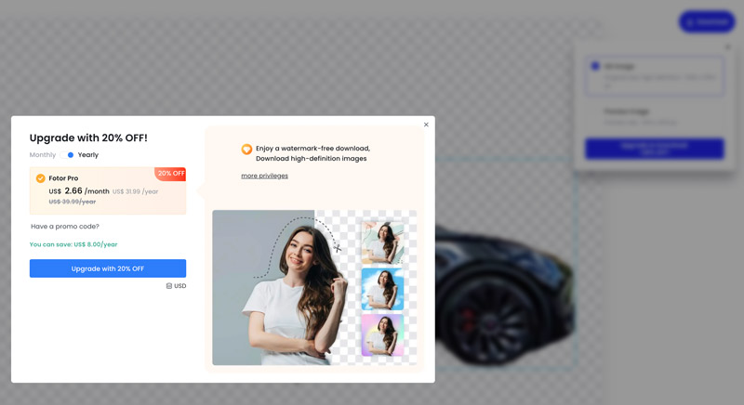Click the US$ 2.66 /month price
The image size is (744, 405).
tap(79, 191)
